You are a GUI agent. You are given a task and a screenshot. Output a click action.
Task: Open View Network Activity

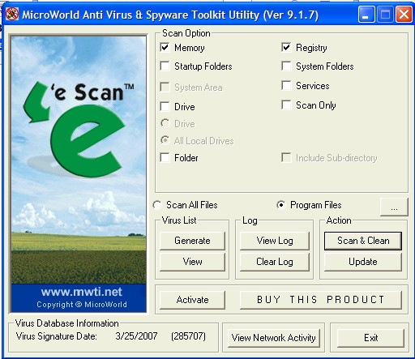273,338
